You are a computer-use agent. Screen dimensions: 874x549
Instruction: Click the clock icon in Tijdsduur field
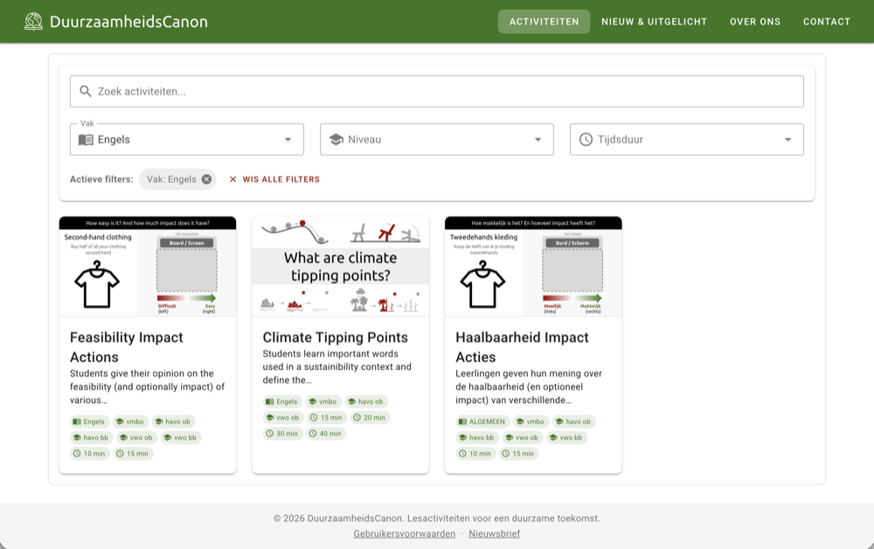tap(586, 139)
